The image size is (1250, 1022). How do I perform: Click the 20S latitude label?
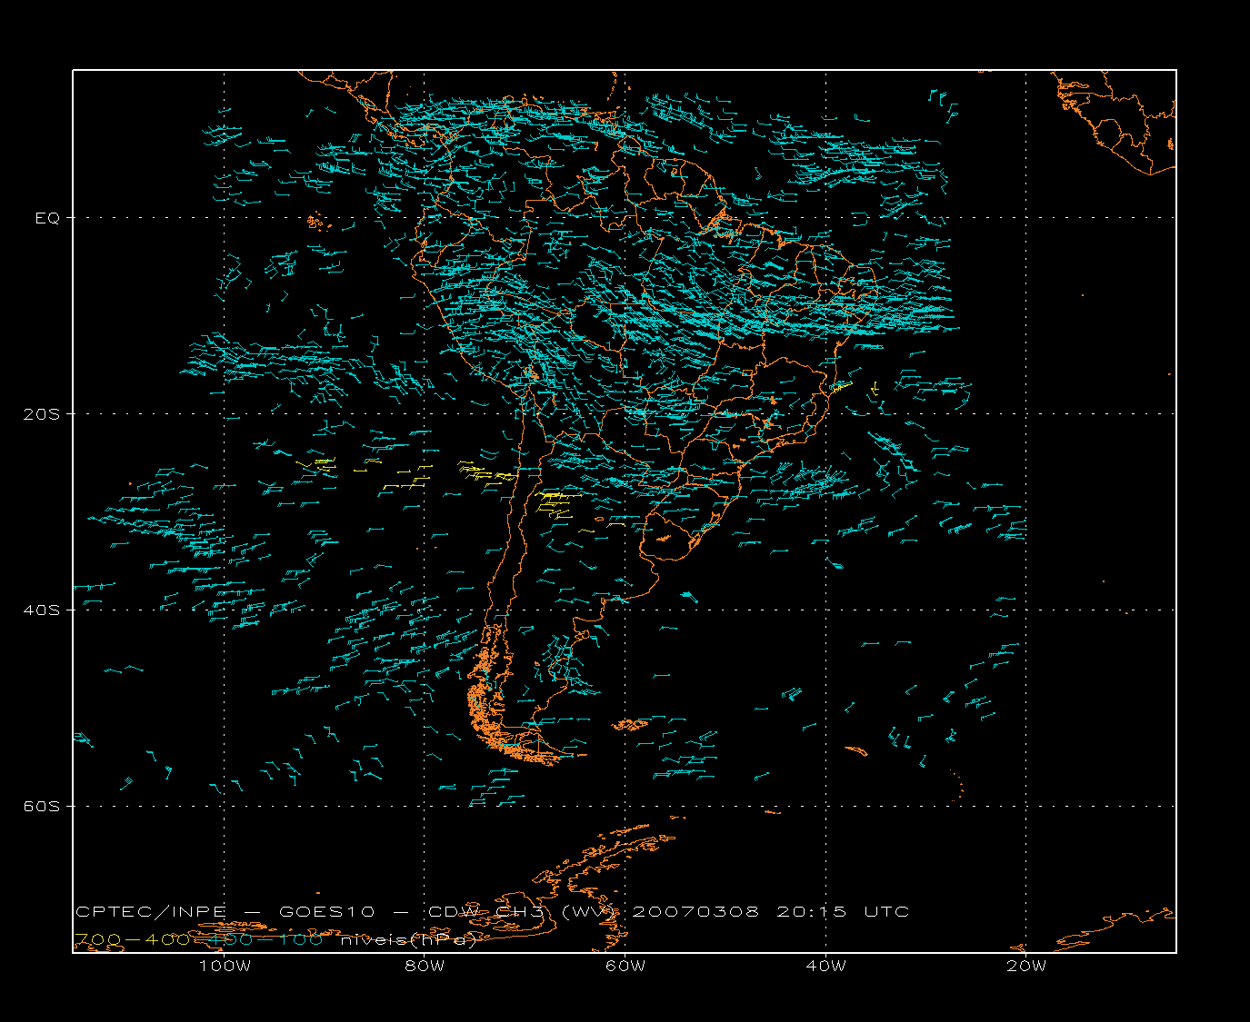(x=42, y=414)
